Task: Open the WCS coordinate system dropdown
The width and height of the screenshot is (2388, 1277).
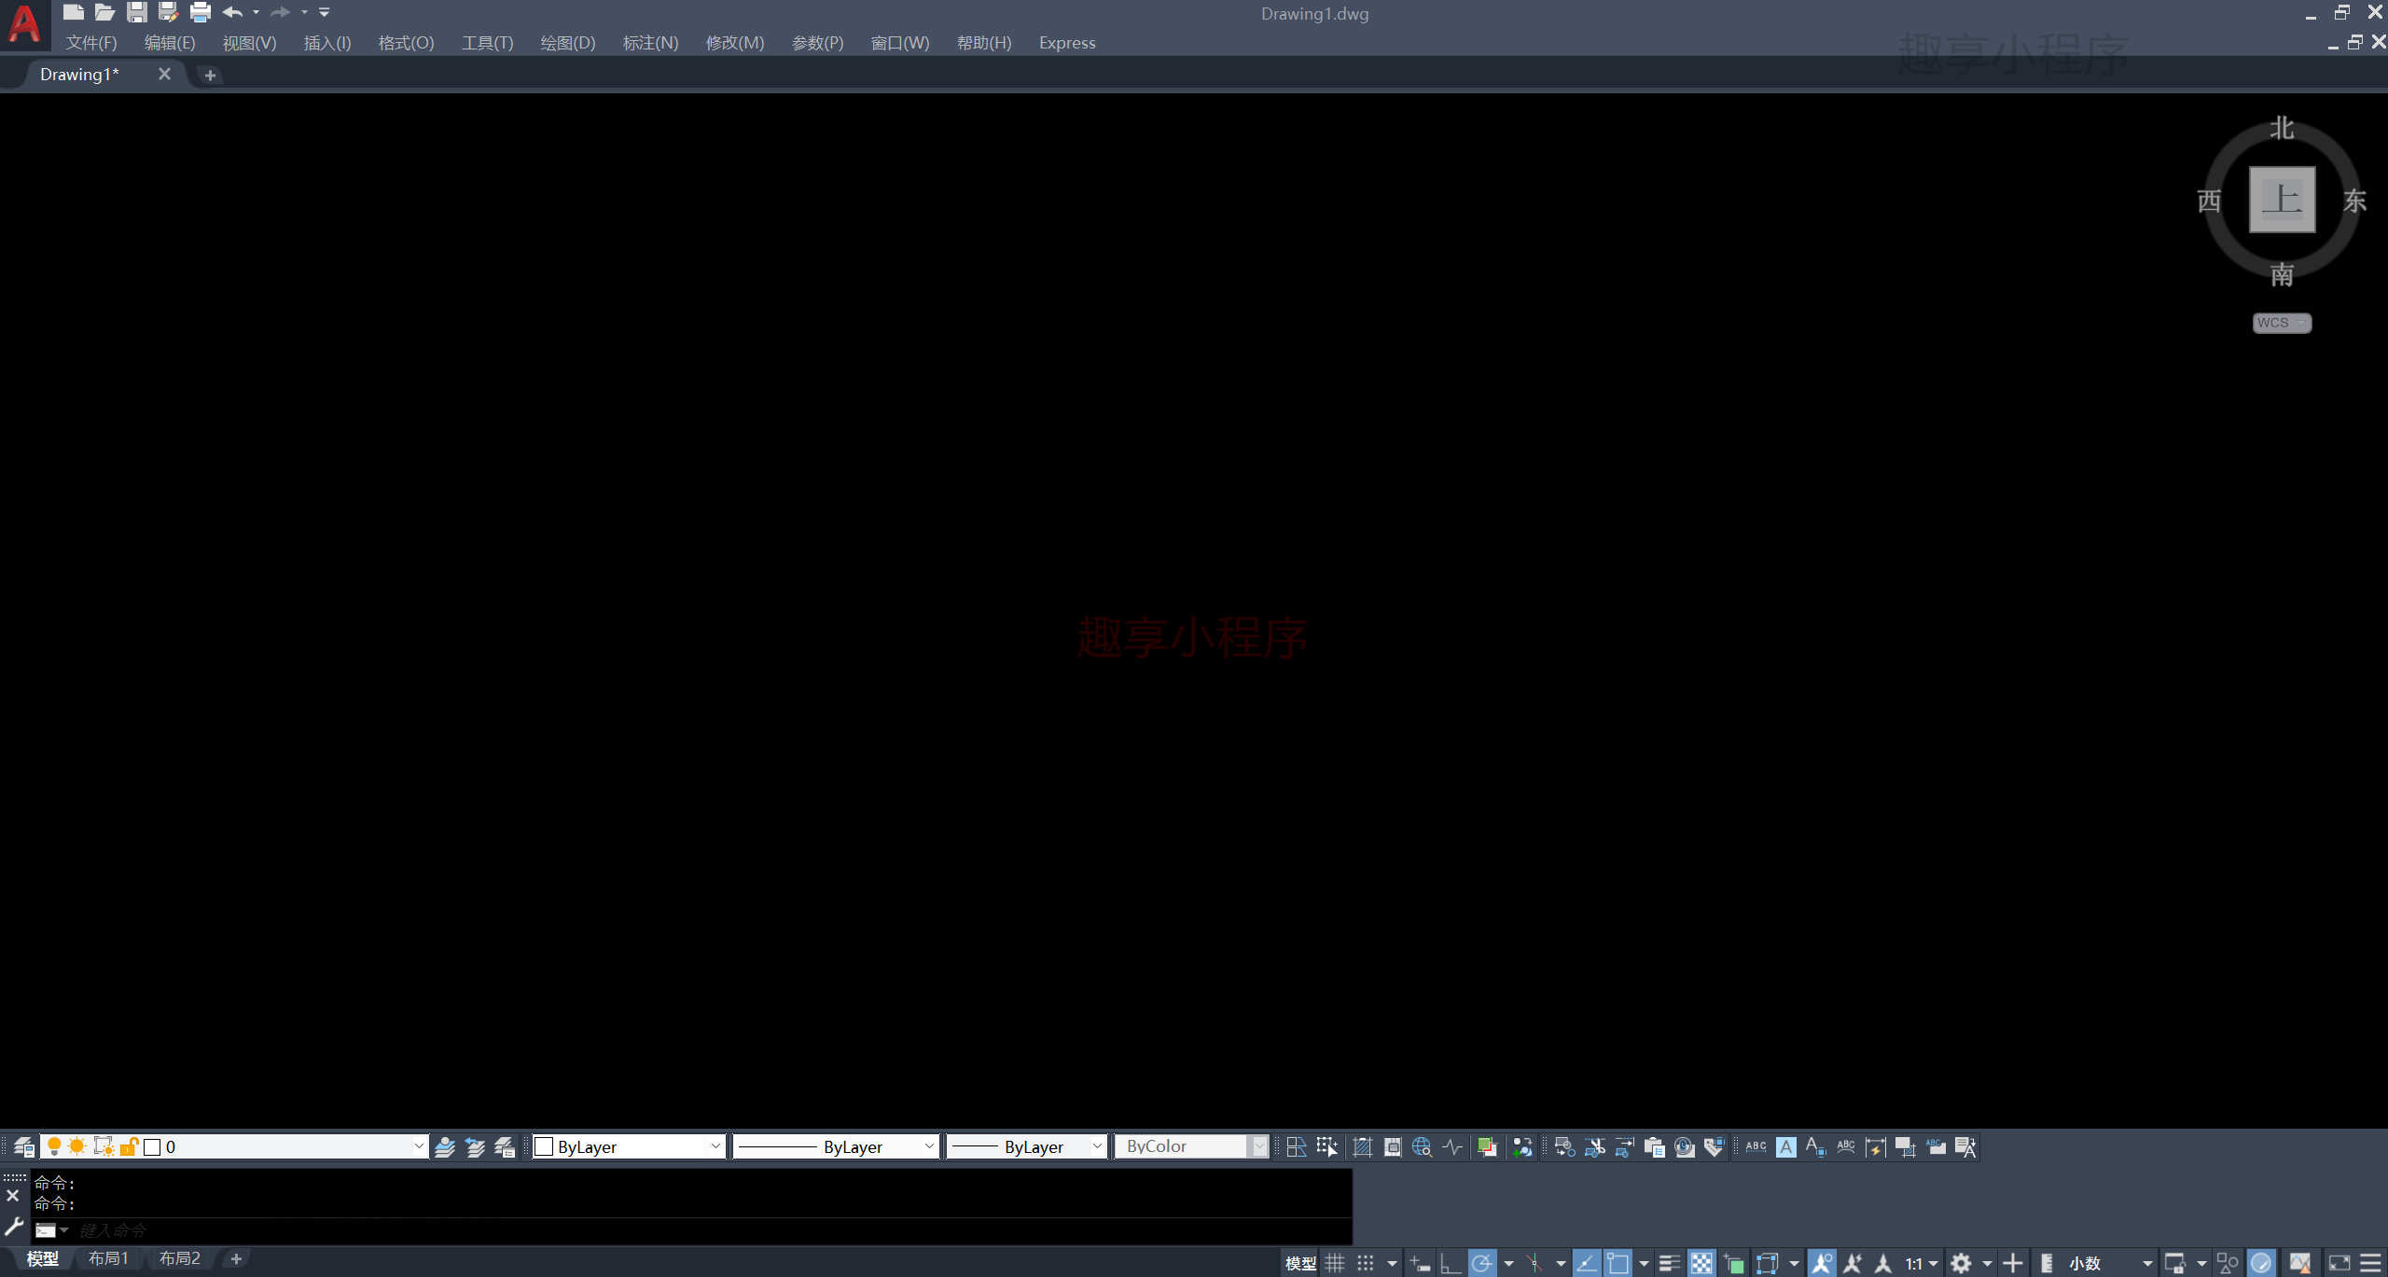Action: coord(2282,323)
